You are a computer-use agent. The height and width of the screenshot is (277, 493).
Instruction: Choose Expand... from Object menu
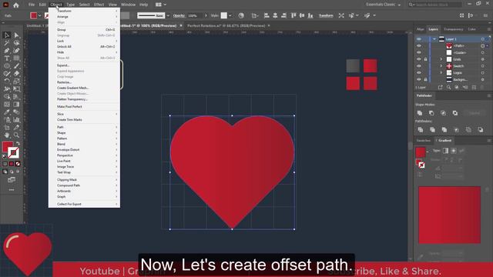coord(84,65)
